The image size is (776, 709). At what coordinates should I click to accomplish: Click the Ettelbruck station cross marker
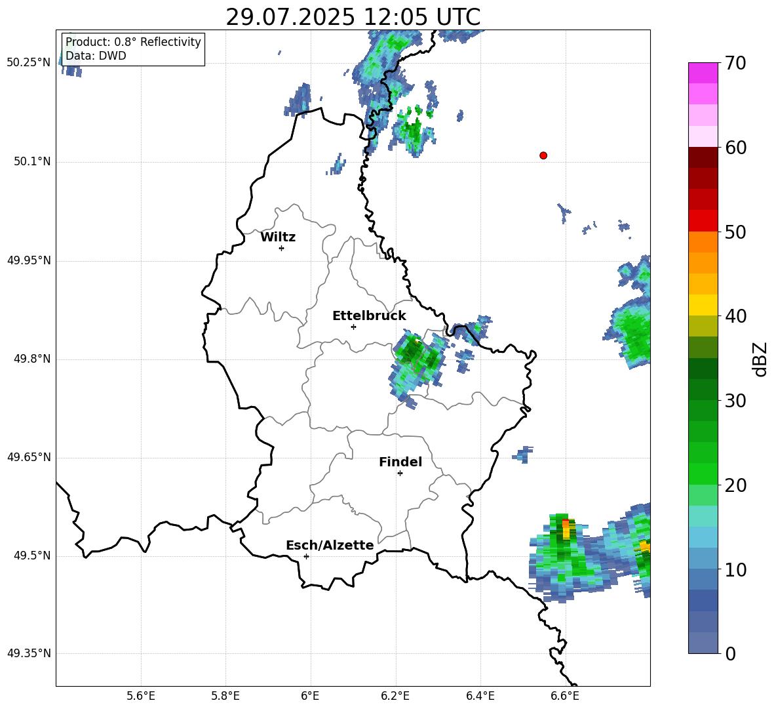pos(353,327)
